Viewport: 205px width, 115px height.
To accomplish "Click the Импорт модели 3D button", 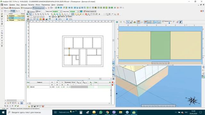I will click(90, 11).
